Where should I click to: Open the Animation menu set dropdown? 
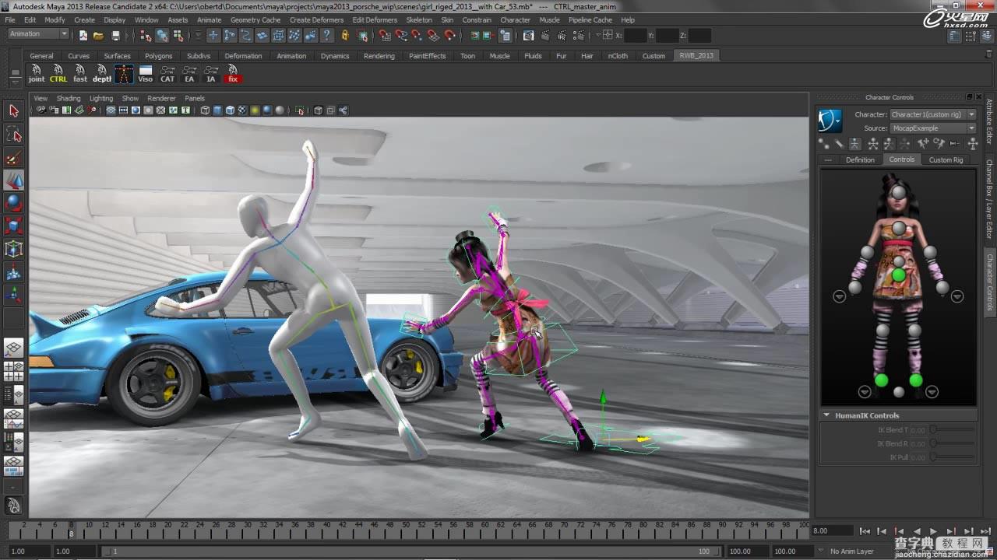38,34
